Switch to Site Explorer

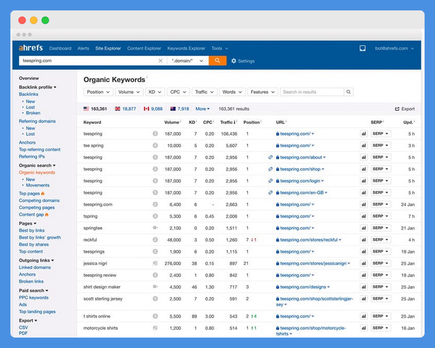108,49
